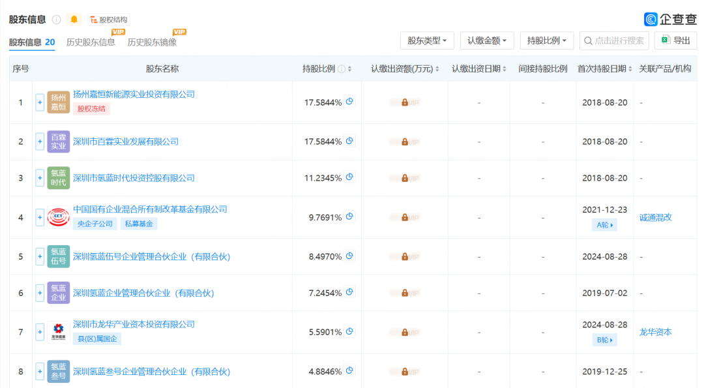The image size is (704, 388).
Task: Open 深圳氢蓝叁号企业管理合伙企业 link
Action: [x=151, y=372]
